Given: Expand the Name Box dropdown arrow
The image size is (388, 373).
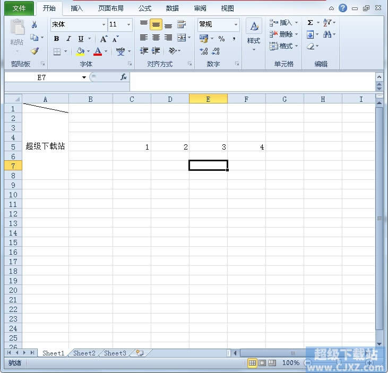Looking at the screenshot, I should 84,77.
